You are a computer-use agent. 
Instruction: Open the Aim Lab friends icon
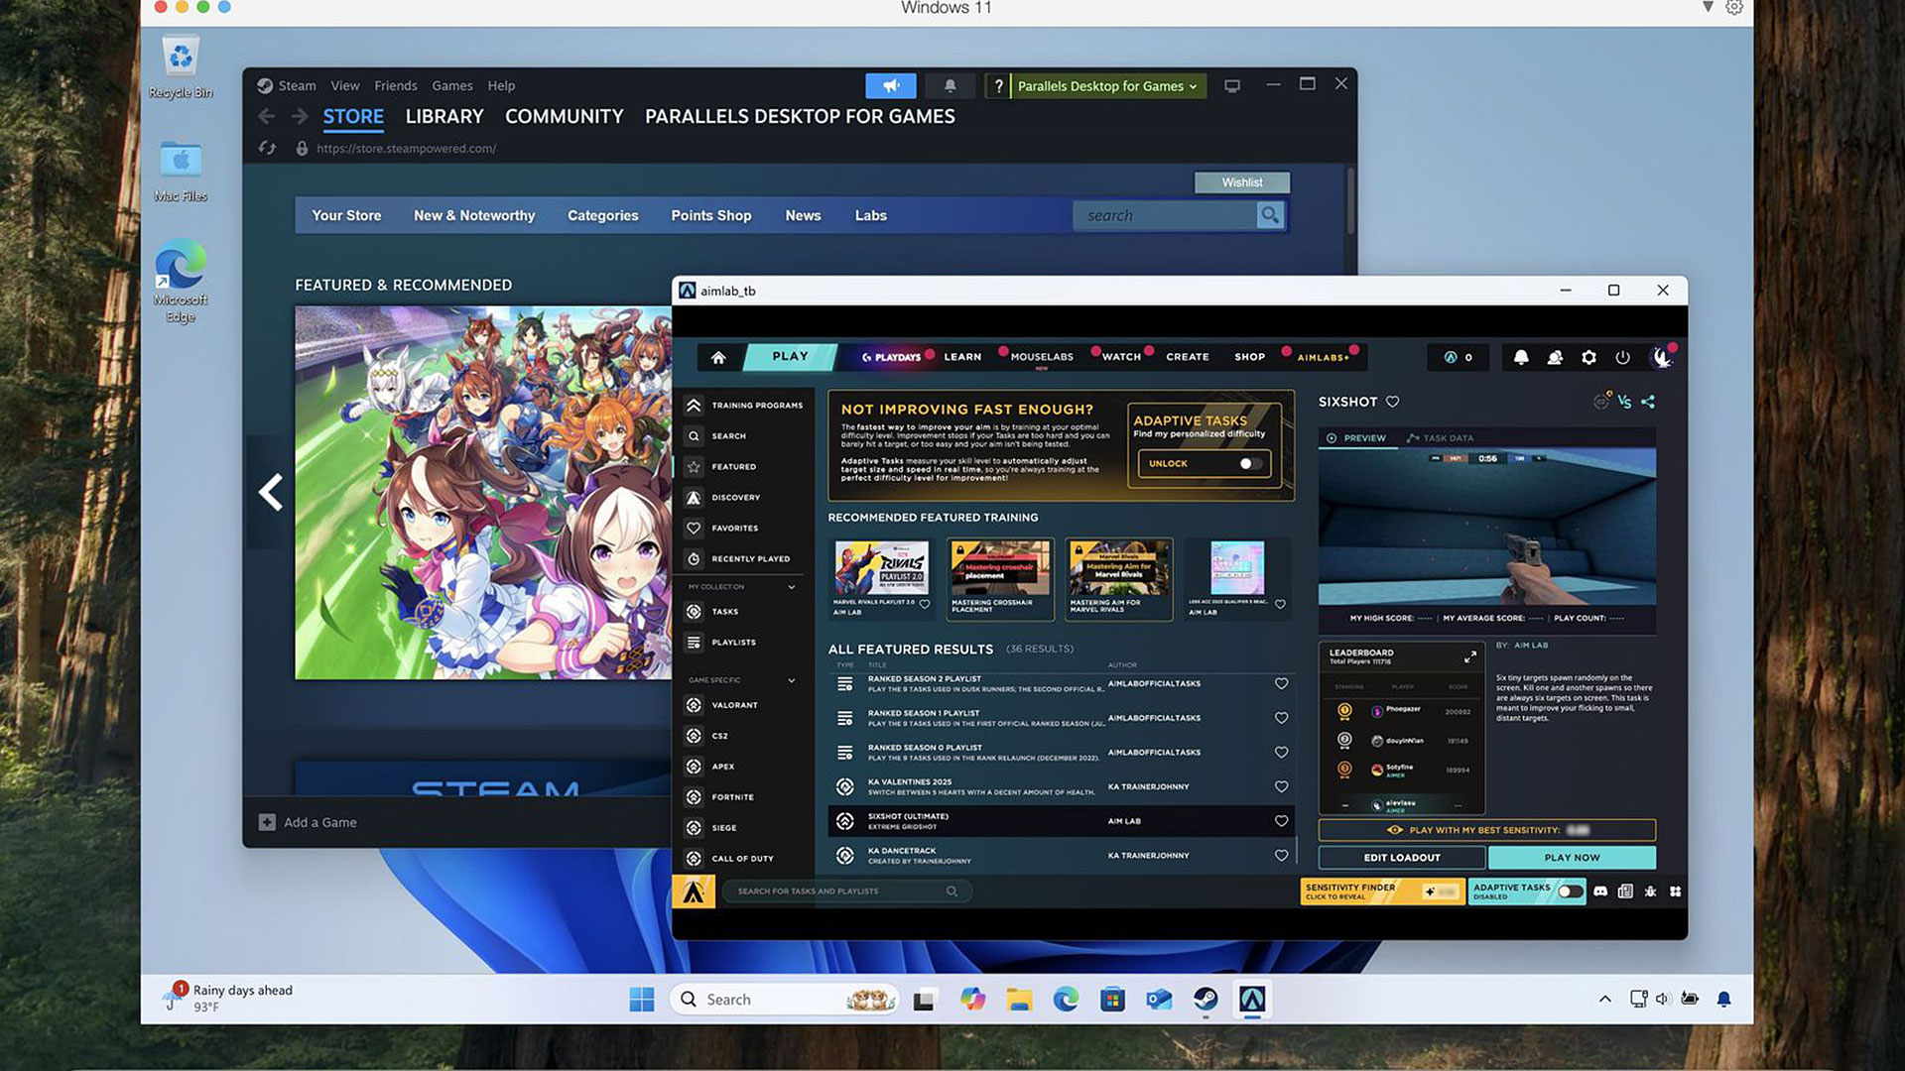[1555, 357]
